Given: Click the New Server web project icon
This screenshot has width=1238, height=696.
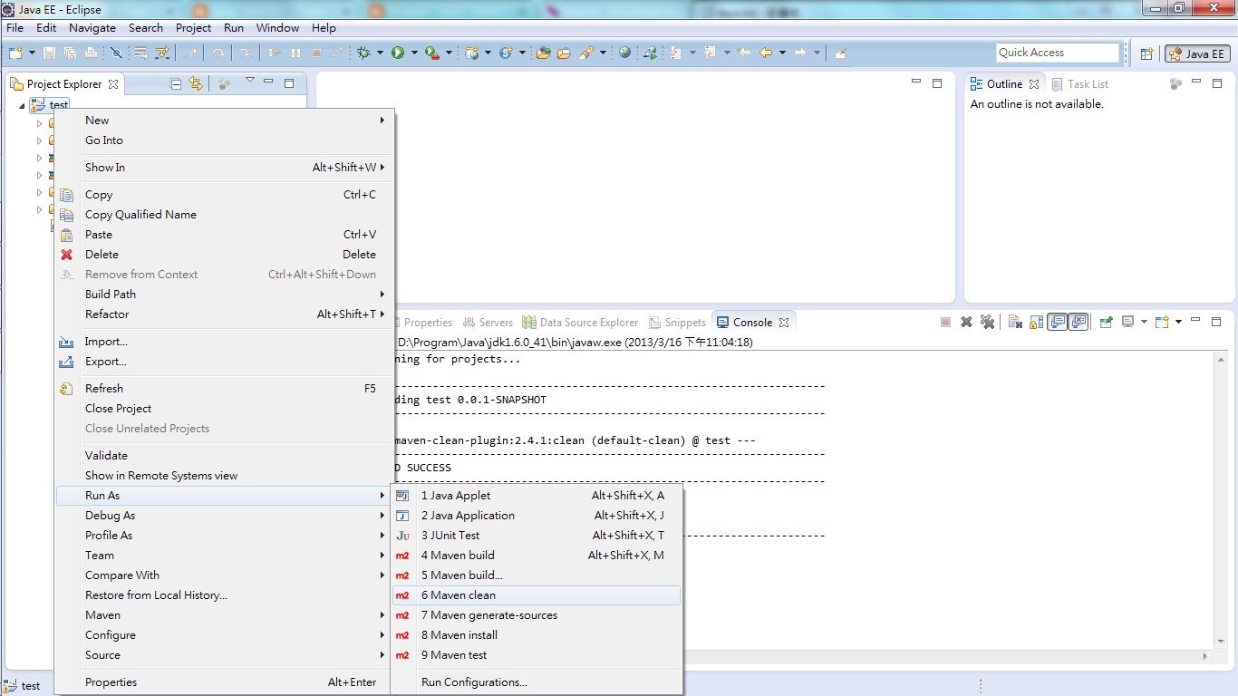Looking at the screenshot, I should click(471, 53).
